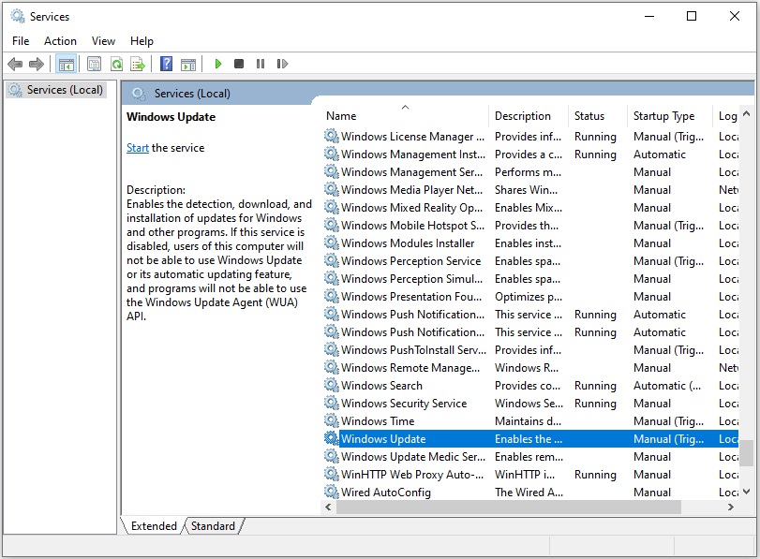The width and height of the screenshot is (760, 559).
Task: Open the File menu
Action: [21, 41]
